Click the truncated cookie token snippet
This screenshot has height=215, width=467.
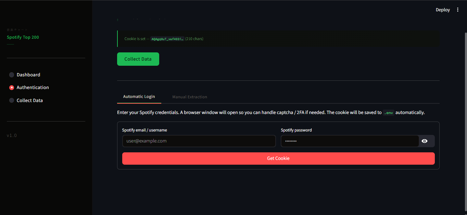167,39
